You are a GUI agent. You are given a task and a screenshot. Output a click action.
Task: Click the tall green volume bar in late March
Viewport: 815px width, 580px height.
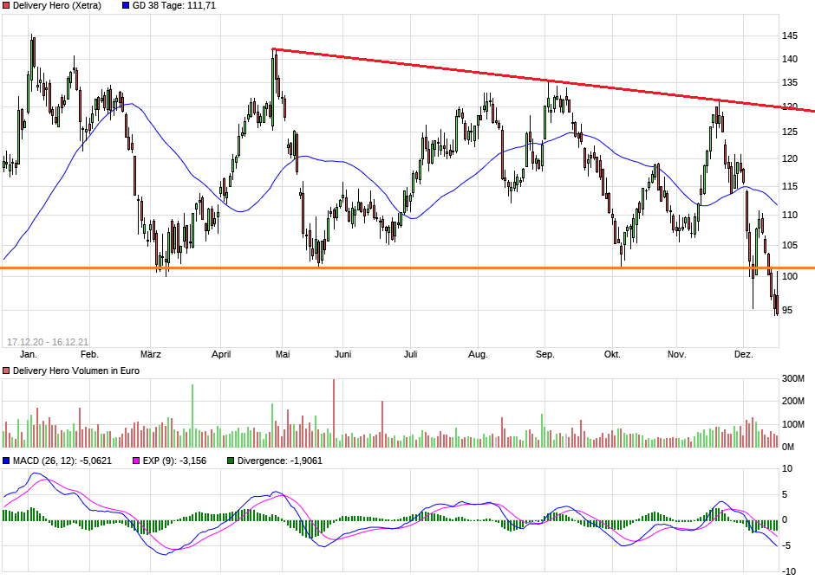coord(192,416)
